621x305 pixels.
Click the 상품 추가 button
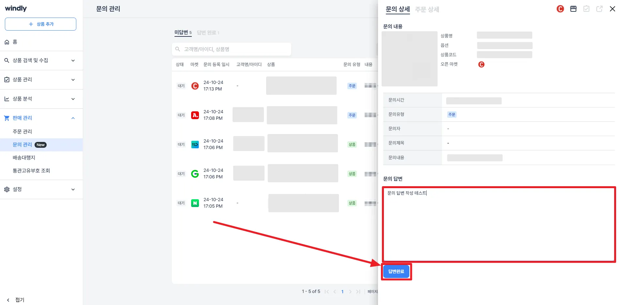click(x=40, y=24)
